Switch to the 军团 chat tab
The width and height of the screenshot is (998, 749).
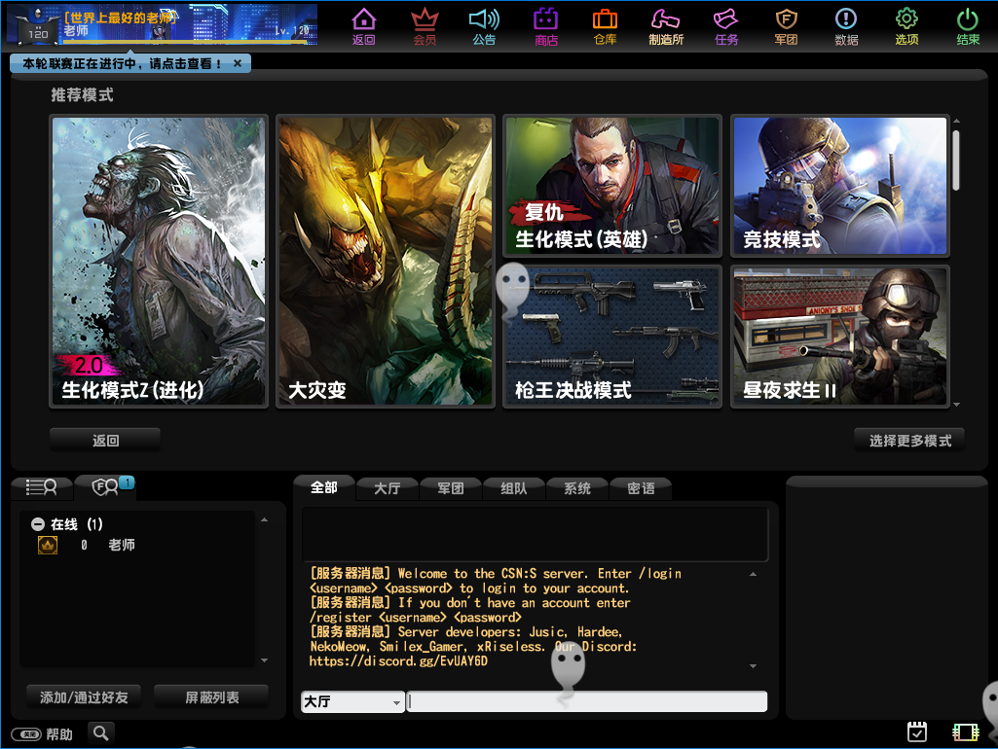[451, 488]
